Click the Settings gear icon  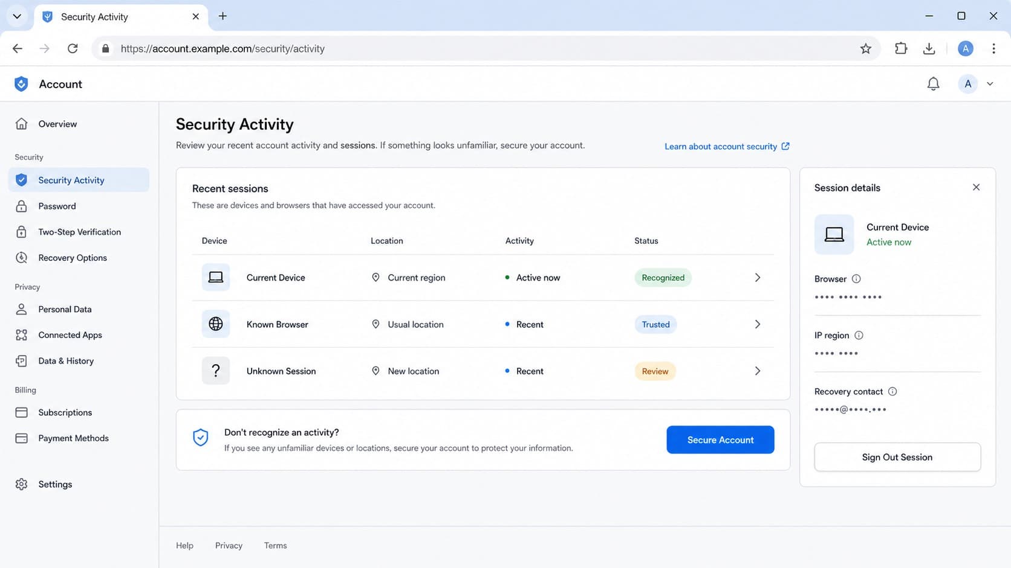pyautogui.click(x=22, y=484)
